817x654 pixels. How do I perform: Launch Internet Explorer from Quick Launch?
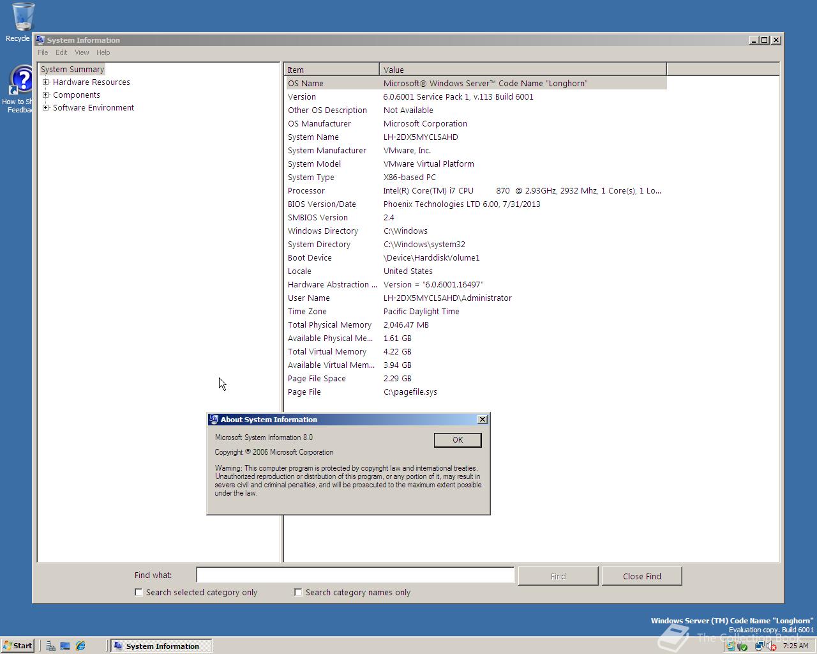(80, 646)
